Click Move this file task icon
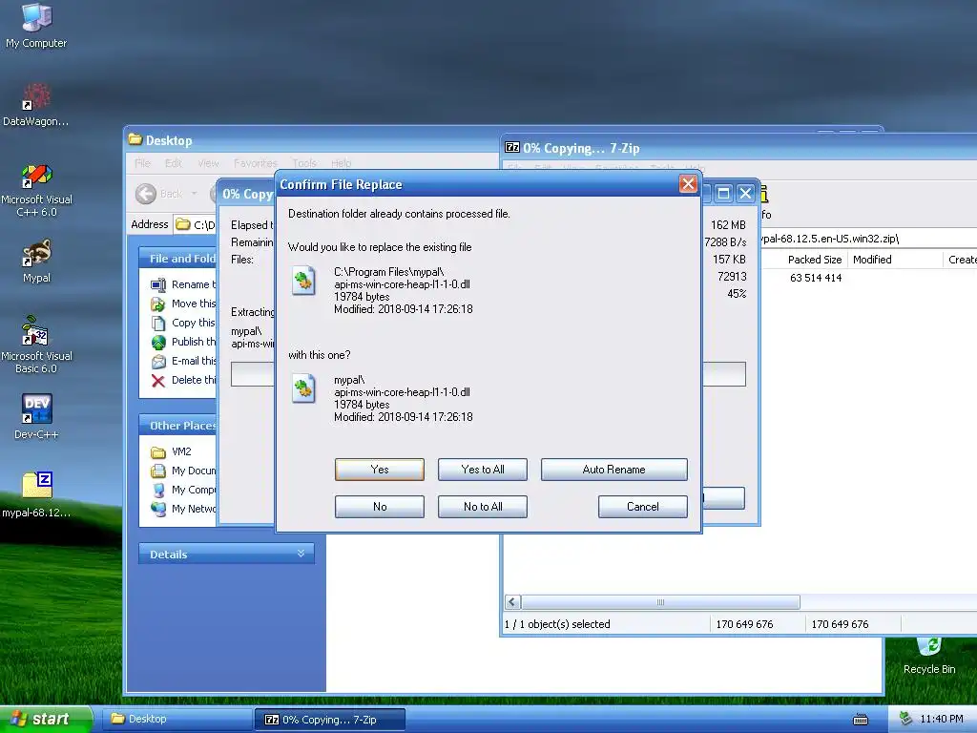This screenshot has width=977, height=733. [158, 304]
